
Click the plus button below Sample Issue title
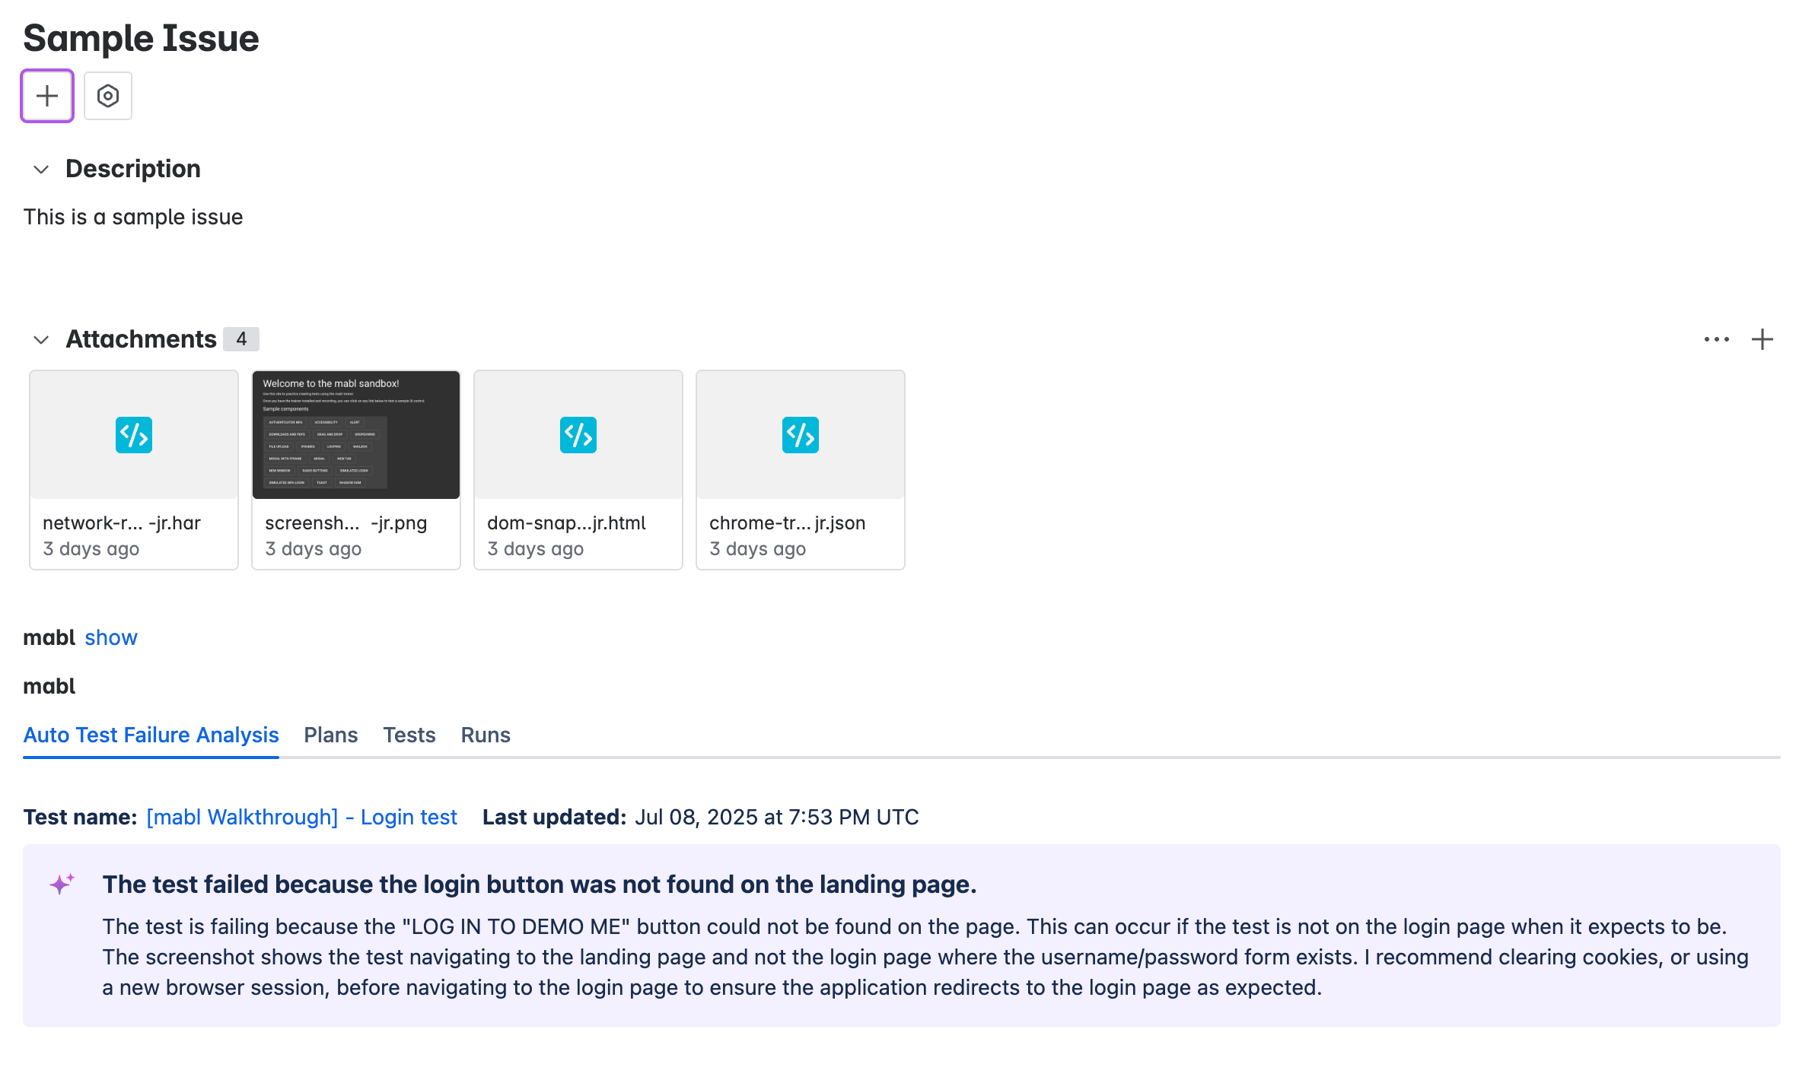[46, 95]
